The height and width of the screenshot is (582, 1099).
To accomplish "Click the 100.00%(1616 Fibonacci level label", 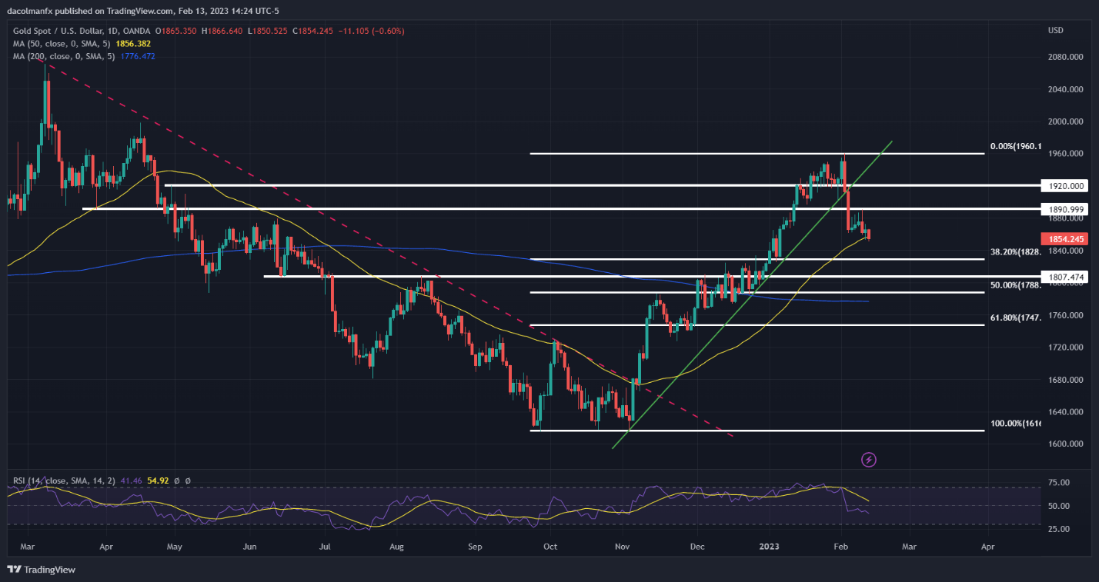I will point(1015,424).
